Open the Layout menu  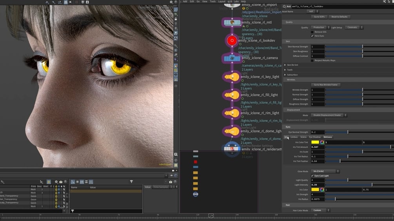(222, 2)
